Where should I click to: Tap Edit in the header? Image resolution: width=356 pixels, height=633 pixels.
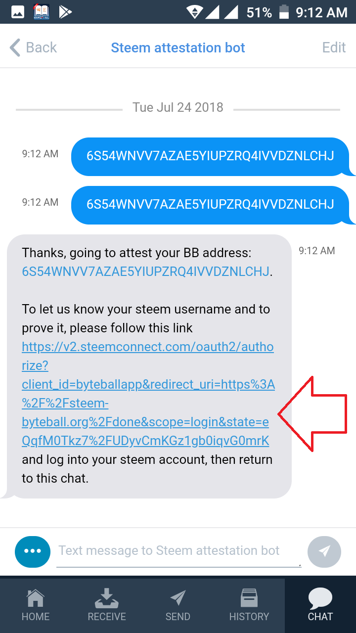point(334,47)
